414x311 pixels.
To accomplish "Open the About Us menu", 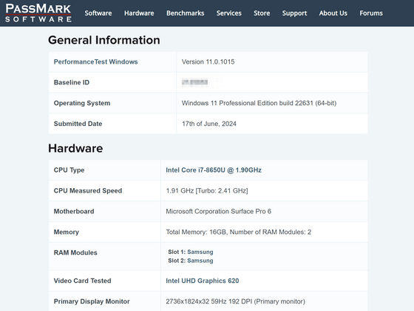I will [x=333, y=13].
